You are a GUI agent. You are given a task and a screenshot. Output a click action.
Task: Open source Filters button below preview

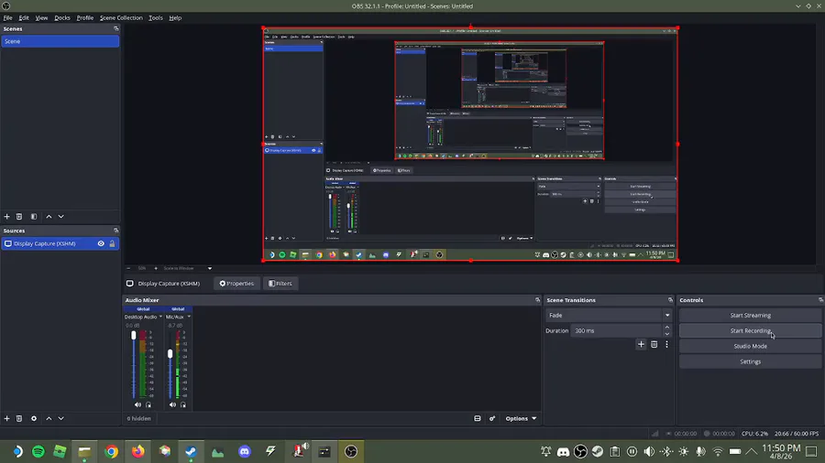280,284
